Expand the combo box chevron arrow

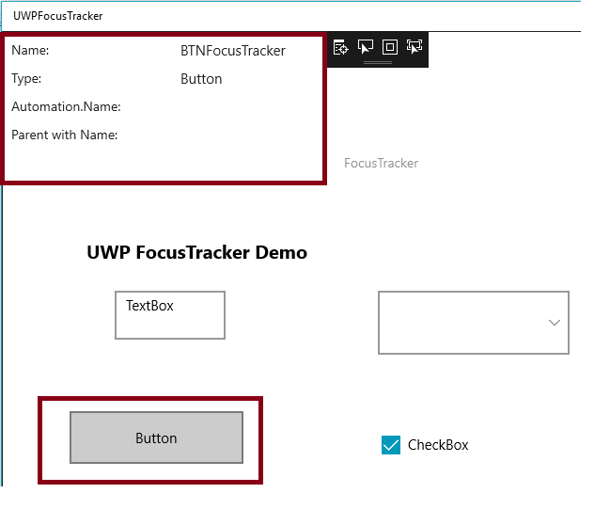click(554, 323)
